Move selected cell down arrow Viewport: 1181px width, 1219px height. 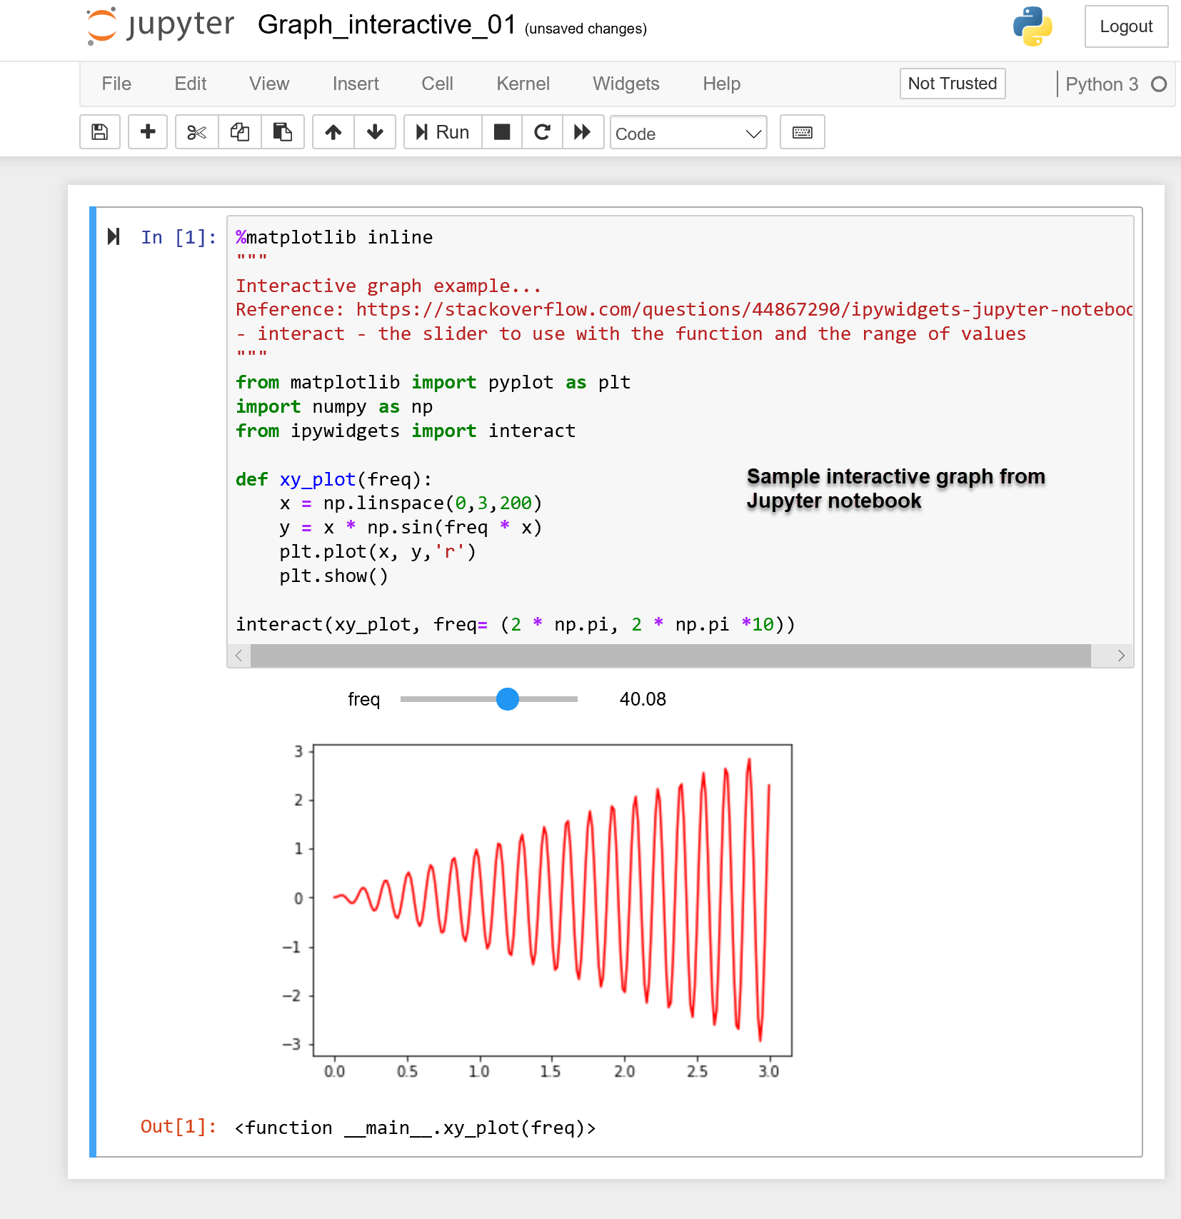[x=375, y=132]
